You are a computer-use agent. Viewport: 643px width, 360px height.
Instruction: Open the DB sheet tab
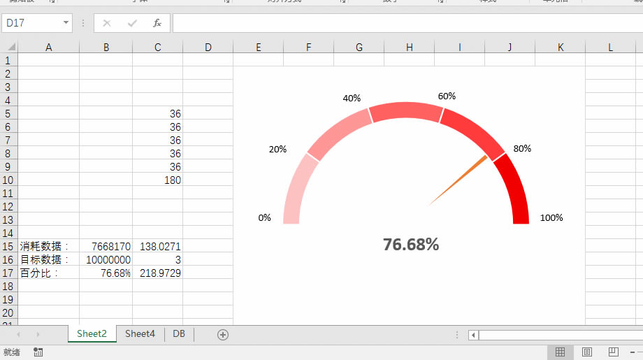[x=179, y=333]
